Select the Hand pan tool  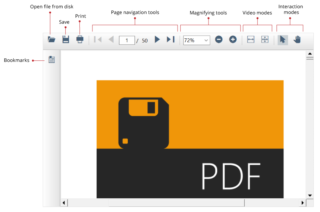pos(297,39)
